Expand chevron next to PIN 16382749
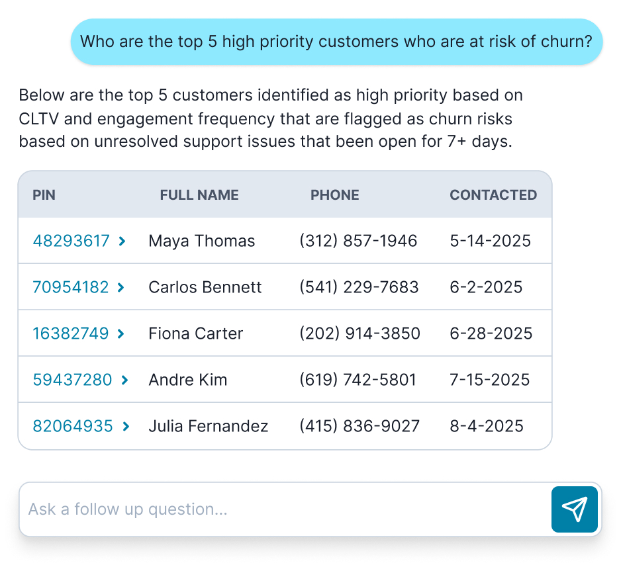 point(120,333)
